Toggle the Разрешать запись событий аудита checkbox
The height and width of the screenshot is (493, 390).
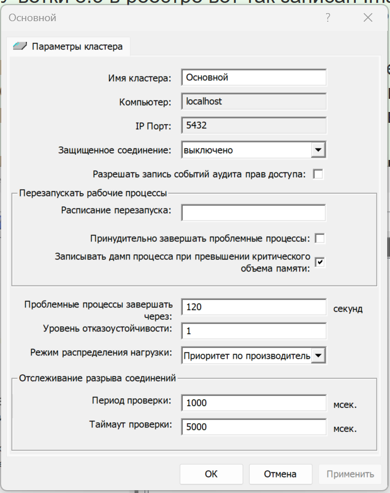(318, 174)
